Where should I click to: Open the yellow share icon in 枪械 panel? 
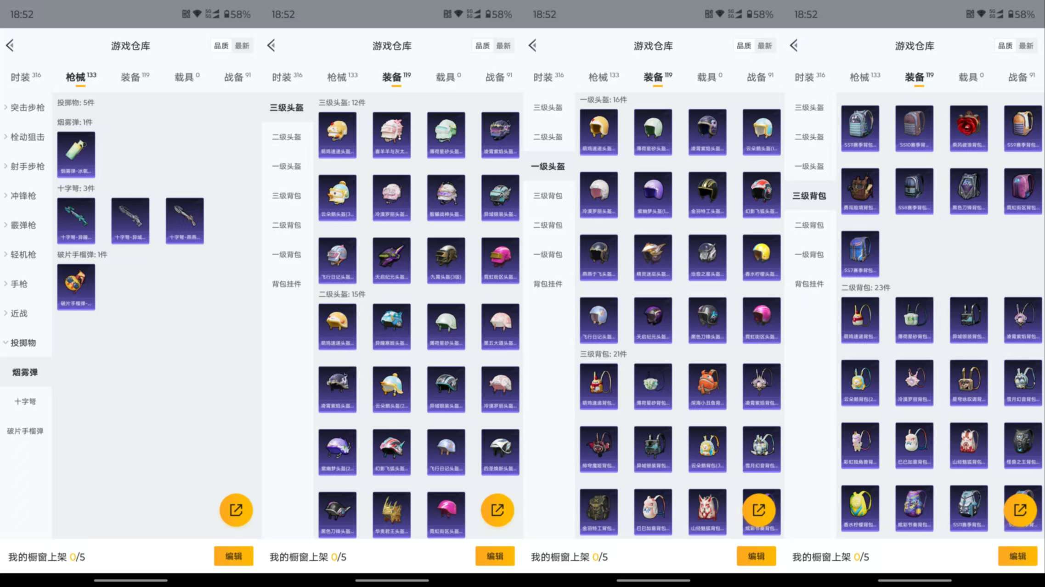coord(236,509)
